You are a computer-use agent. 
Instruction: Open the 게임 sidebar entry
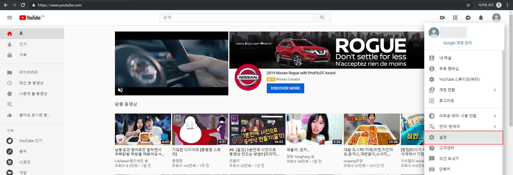tap(32, 173)
